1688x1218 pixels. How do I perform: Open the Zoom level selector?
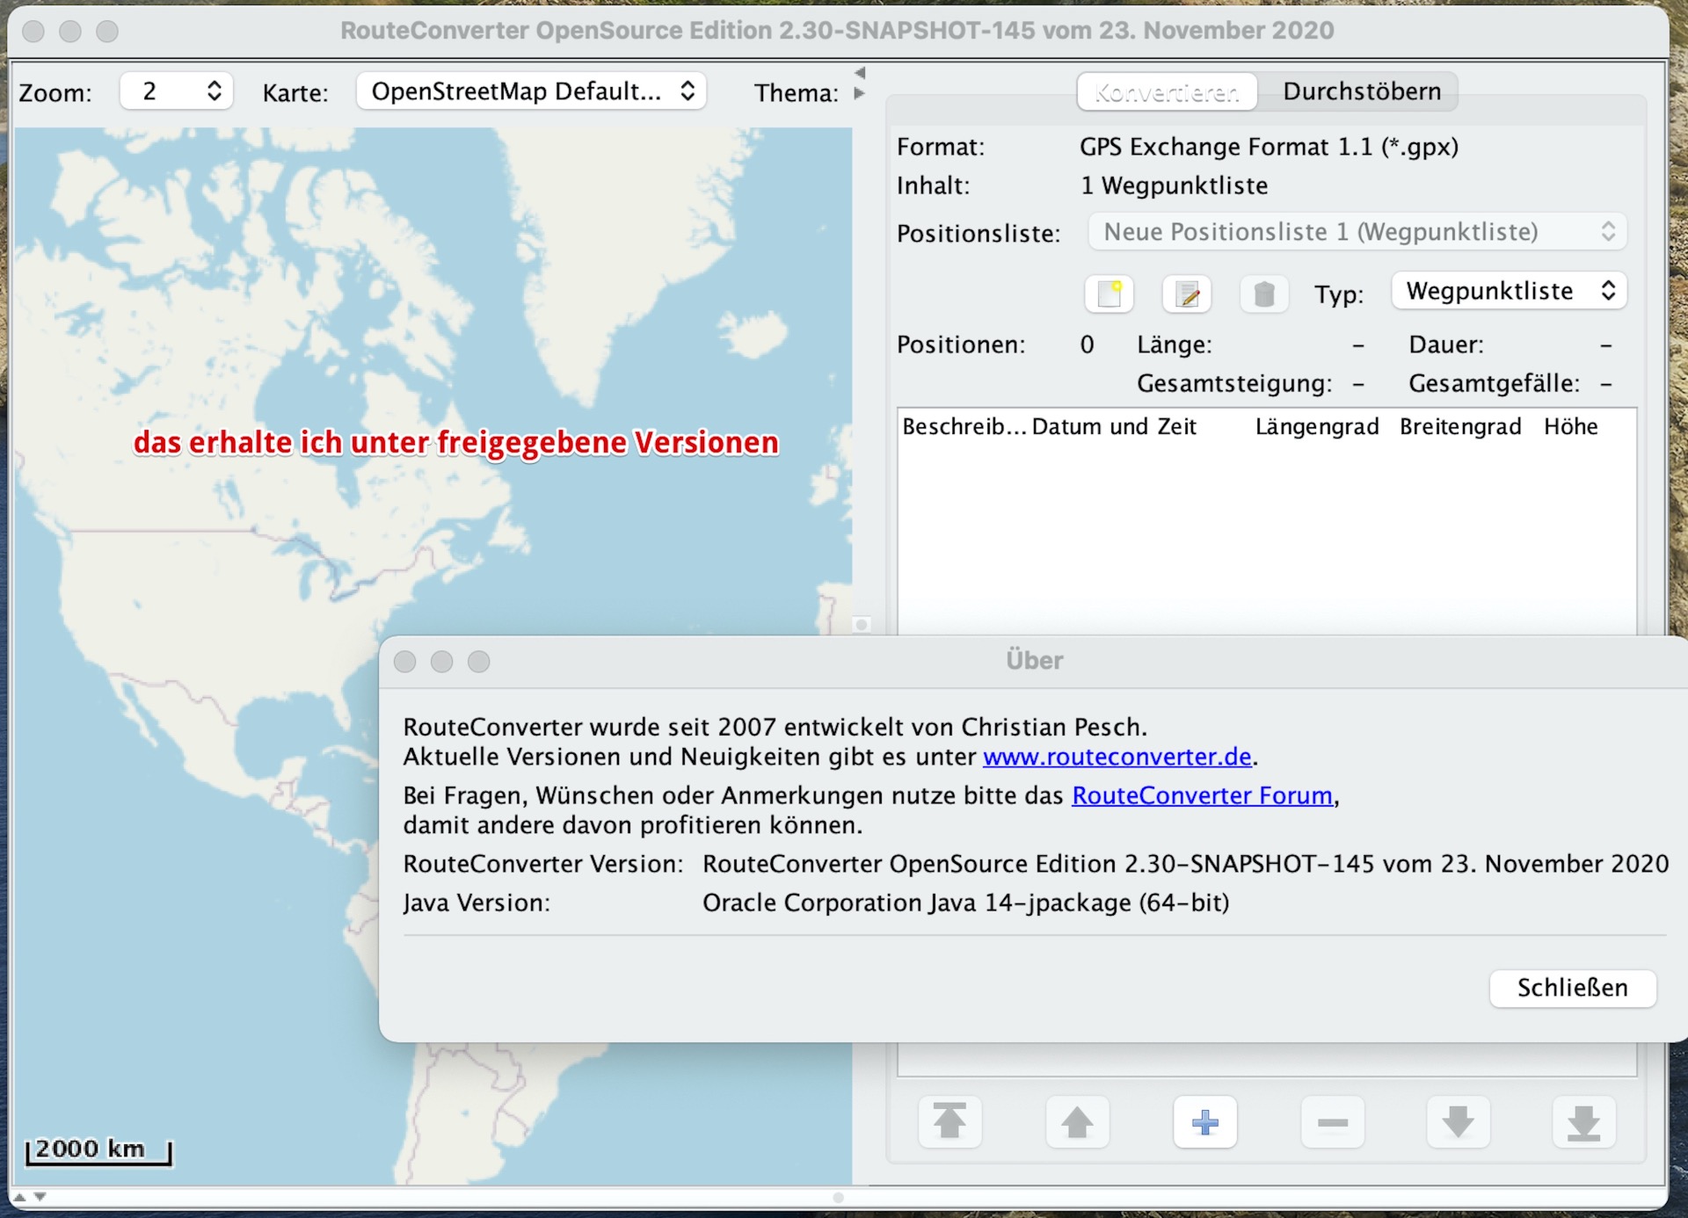(176, 91)
